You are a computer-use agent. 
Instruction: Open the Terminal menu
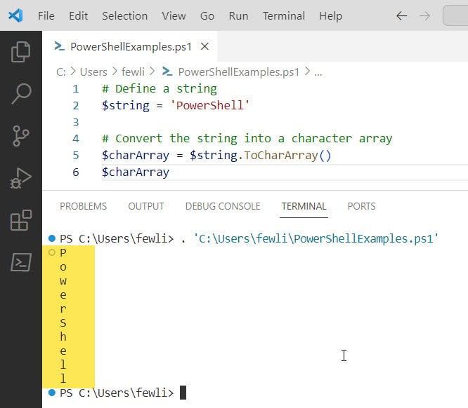click(x=284, y=16)
